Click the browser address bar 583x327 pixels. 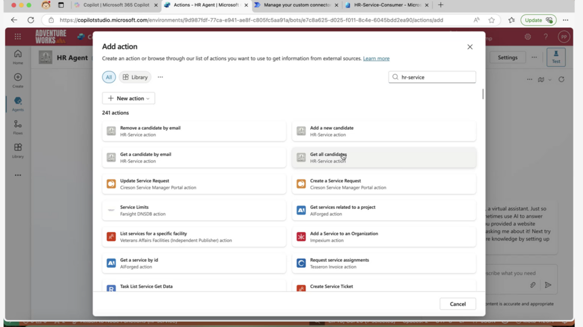coord(251,20)
